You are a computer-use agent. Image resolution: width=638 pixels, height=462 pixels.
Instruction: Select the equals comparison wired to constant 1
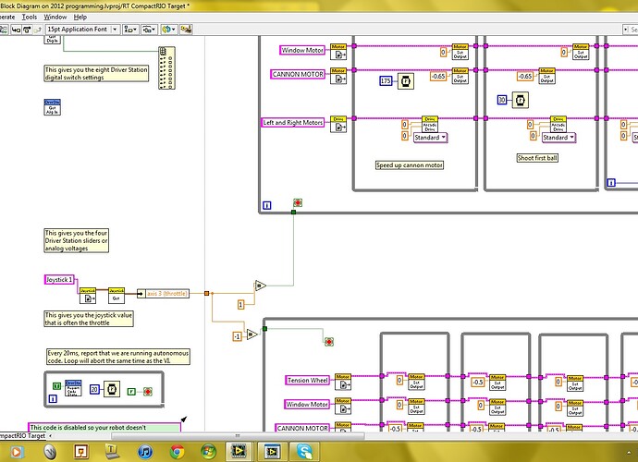tap(261, 286)
